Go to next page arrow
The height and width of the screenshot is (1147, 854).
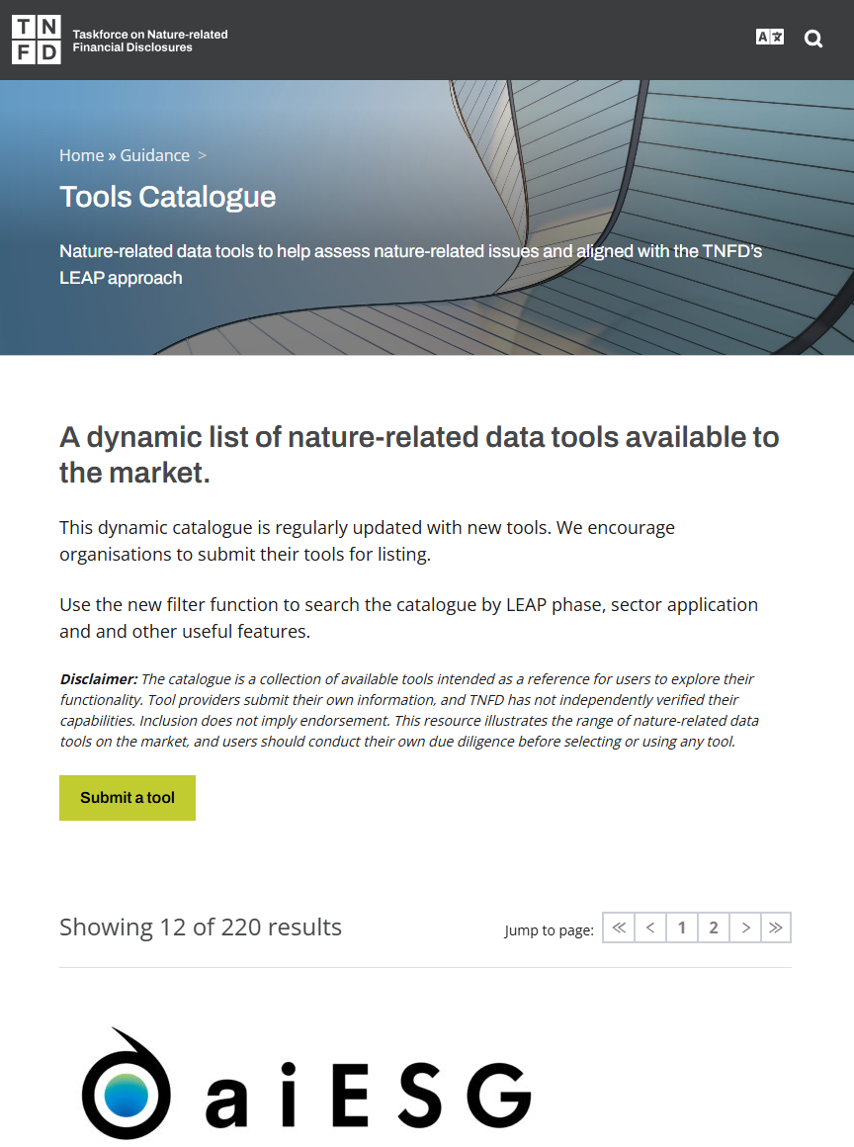click(745, 927)
